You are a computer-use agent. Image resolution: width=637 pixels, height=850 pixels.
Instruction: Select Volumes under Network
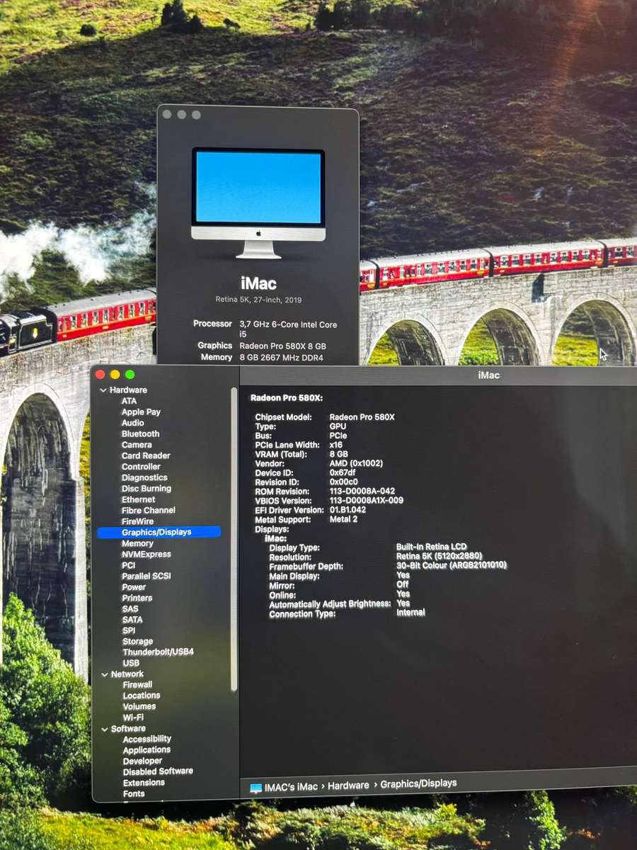click(139, 706)
